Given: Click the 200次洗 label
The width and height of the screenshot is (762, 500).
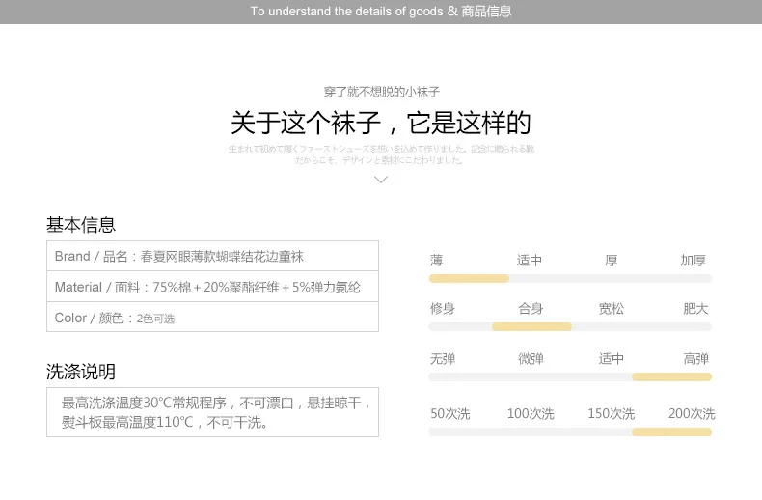Looking at the screenshot, I should coord(692,414).
